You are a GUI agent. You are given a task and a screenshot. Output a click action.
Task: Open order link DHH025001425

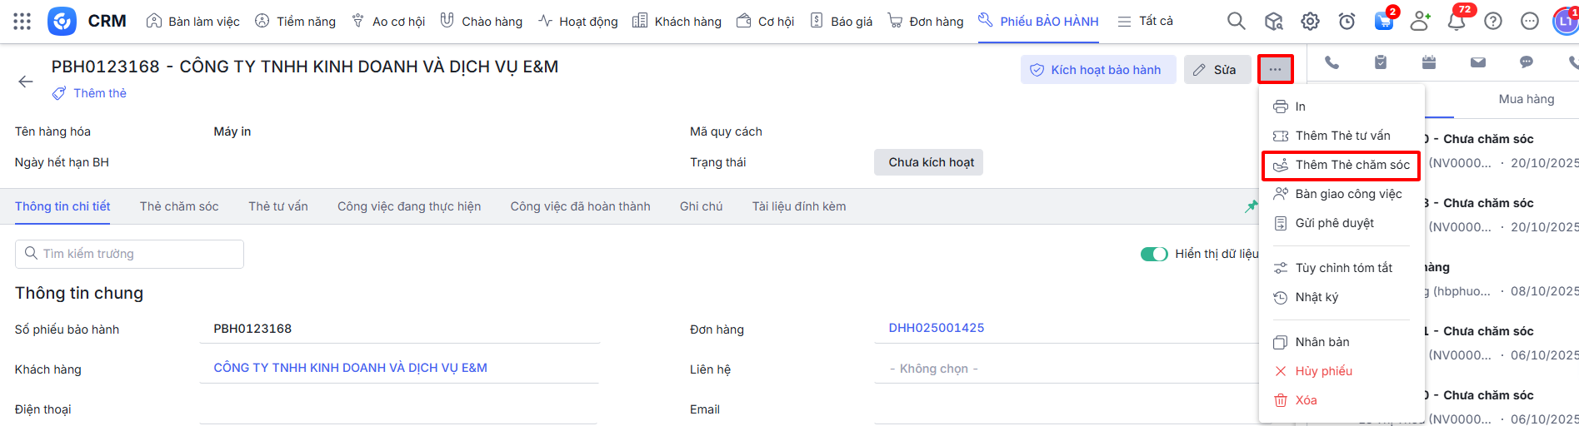point(936,328)
